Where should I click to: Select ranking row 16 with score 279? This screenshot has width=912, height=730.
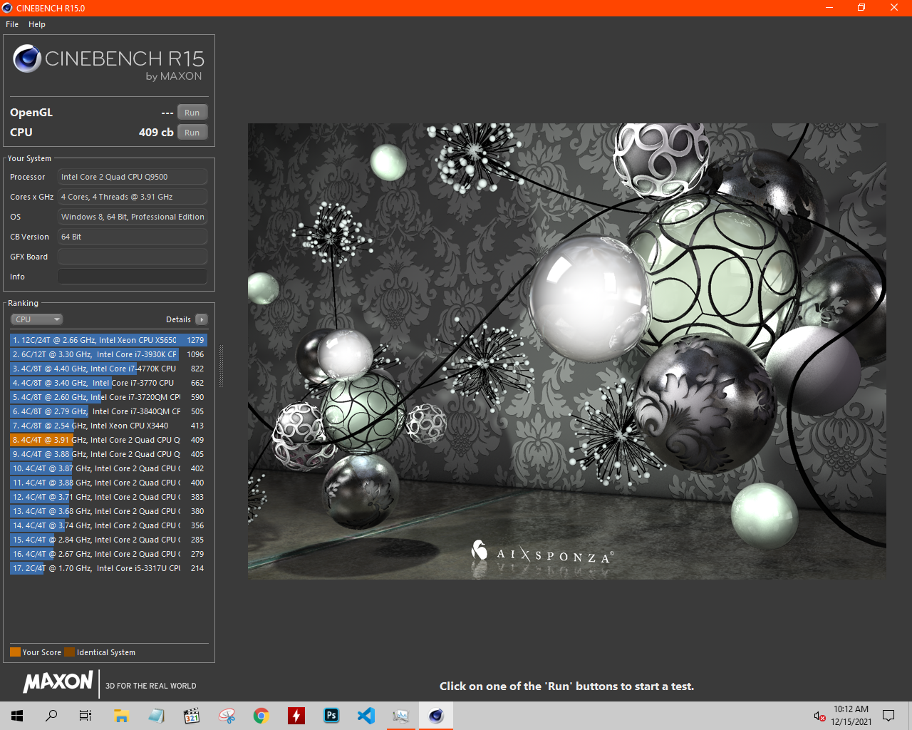pos(108,554)
